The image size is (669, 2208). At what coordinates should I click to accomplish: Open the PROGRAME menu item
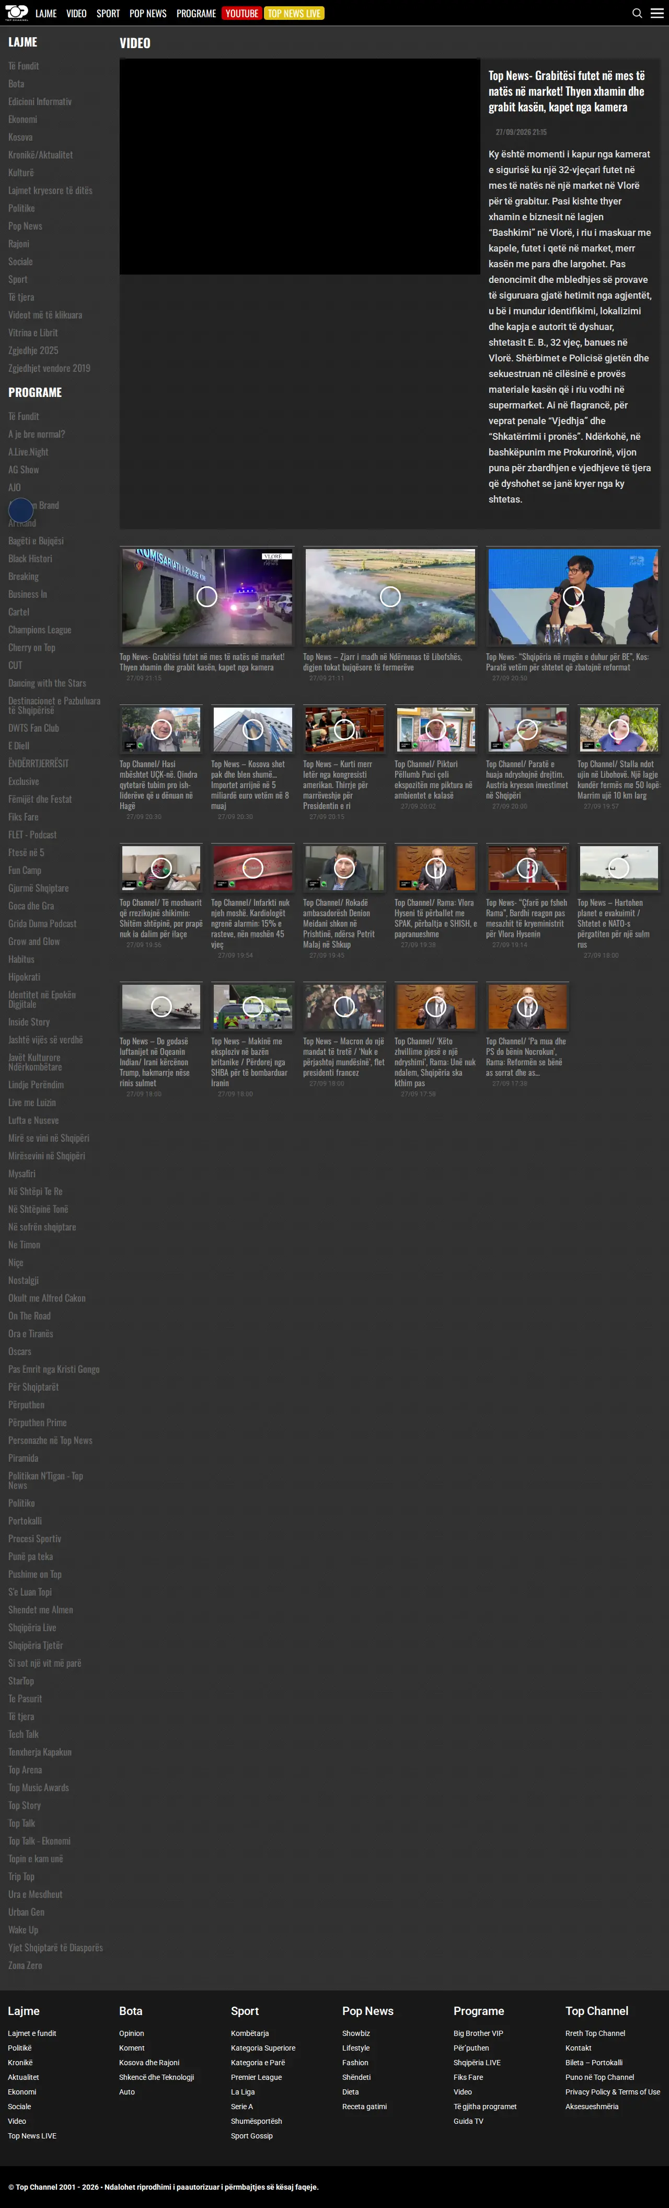click(x=196, y=13)
